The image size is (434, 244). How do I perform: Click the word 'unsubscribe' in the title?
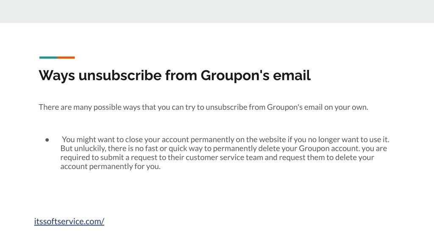click(120, 75)
